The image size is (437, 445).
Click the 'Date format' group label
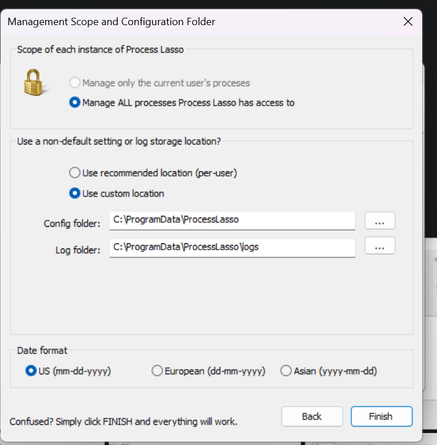[x=42, y=350]
